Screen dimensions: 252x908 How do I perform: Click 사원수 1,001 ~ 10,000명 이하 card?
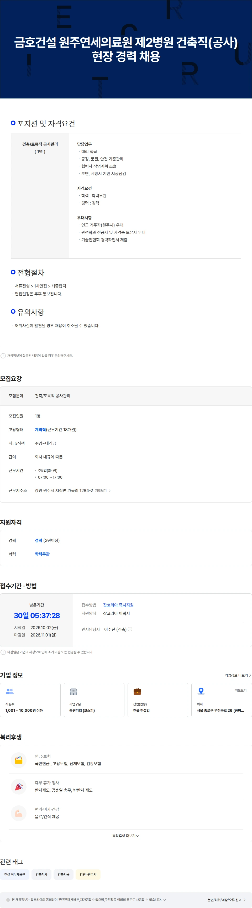click(30, 700)
